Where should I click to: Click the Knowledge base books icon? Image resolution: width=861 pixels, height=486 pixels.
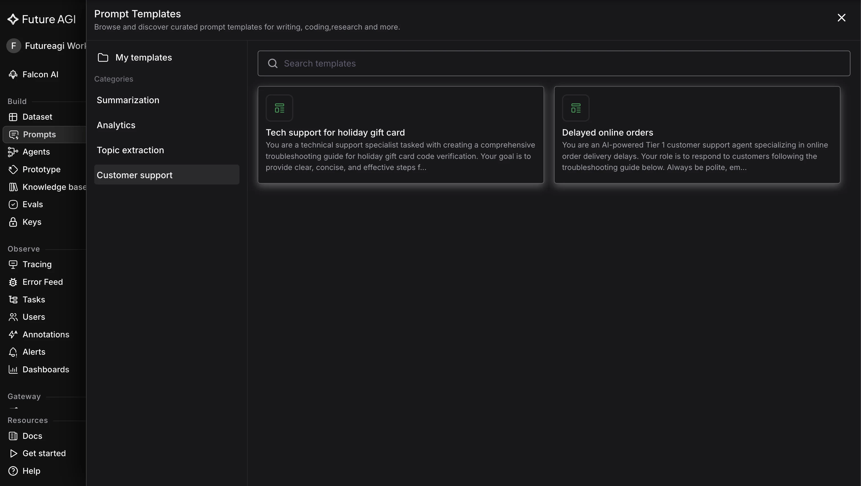click(x=13, y=187)
